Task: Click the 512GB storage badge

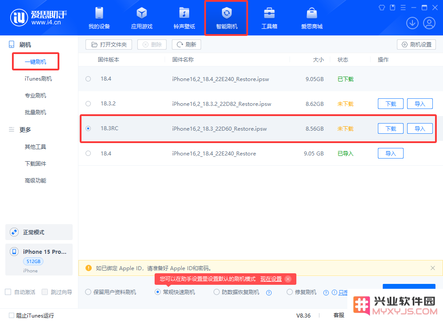Action: (x=33, y=262)
